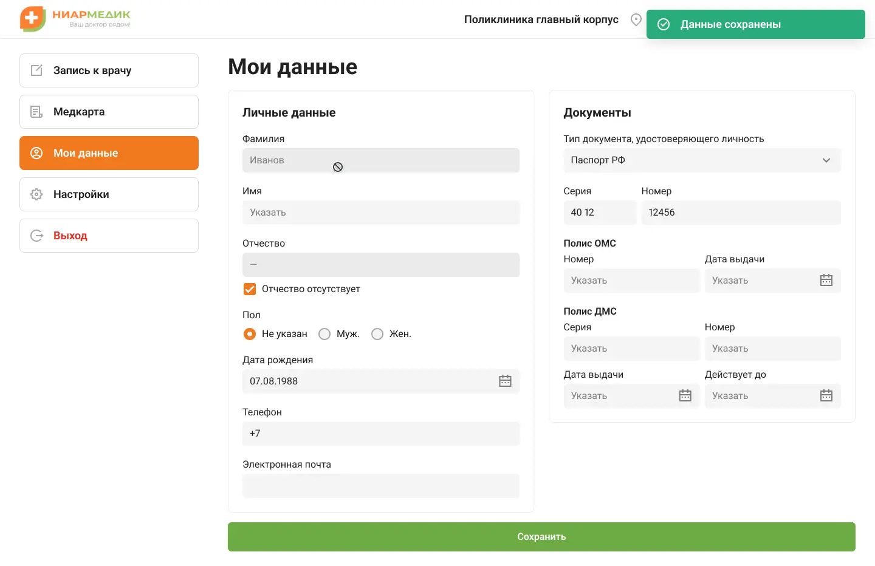Image resolution: width=875 pixels, height=566 pixels.
Task: Click the Мои данные page heading
Action: click(x=292, y=67)
